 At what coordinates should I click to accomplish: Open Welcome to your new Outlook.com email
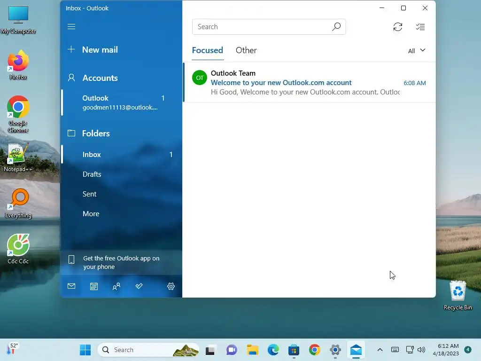[309, 82]
